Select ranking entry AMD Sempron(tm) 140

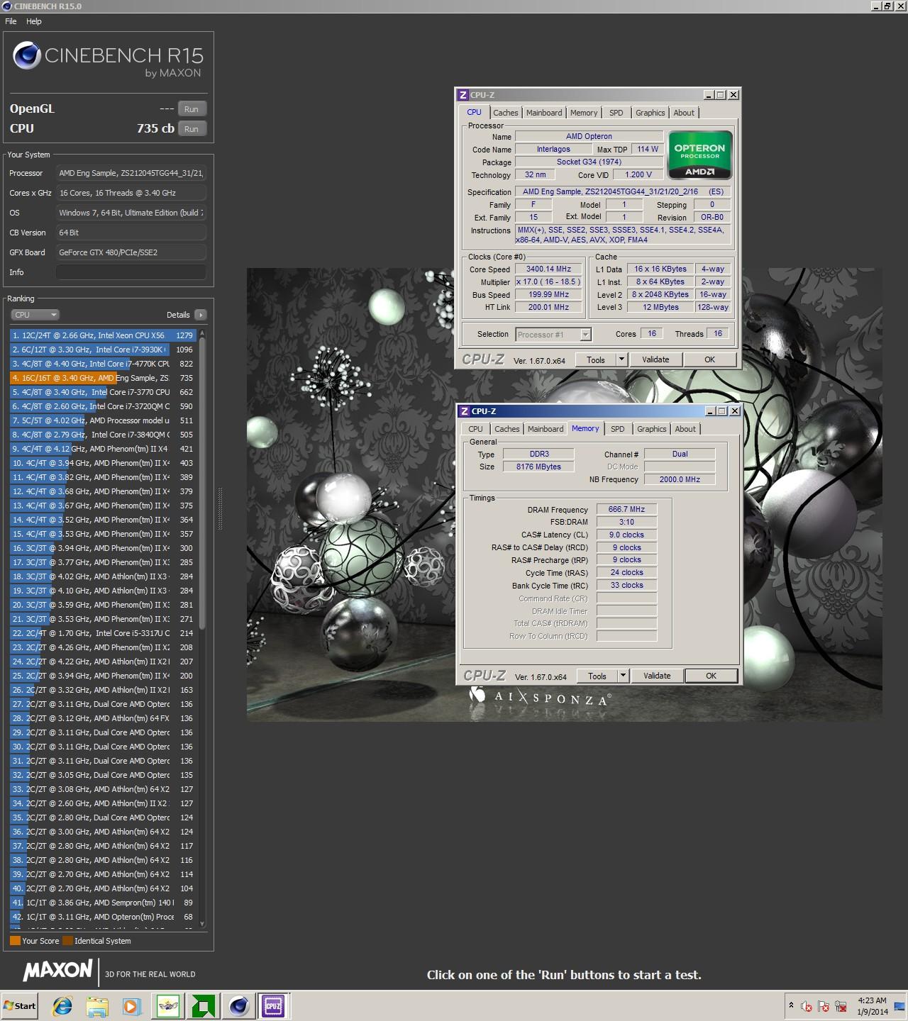[x=103, y=903]
